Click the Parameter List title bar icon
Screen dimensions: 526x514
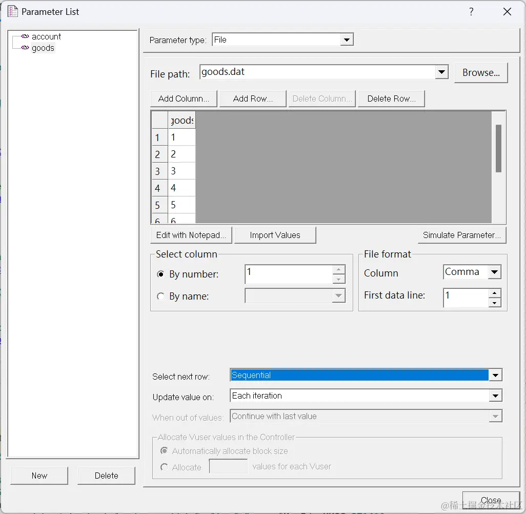13,11
